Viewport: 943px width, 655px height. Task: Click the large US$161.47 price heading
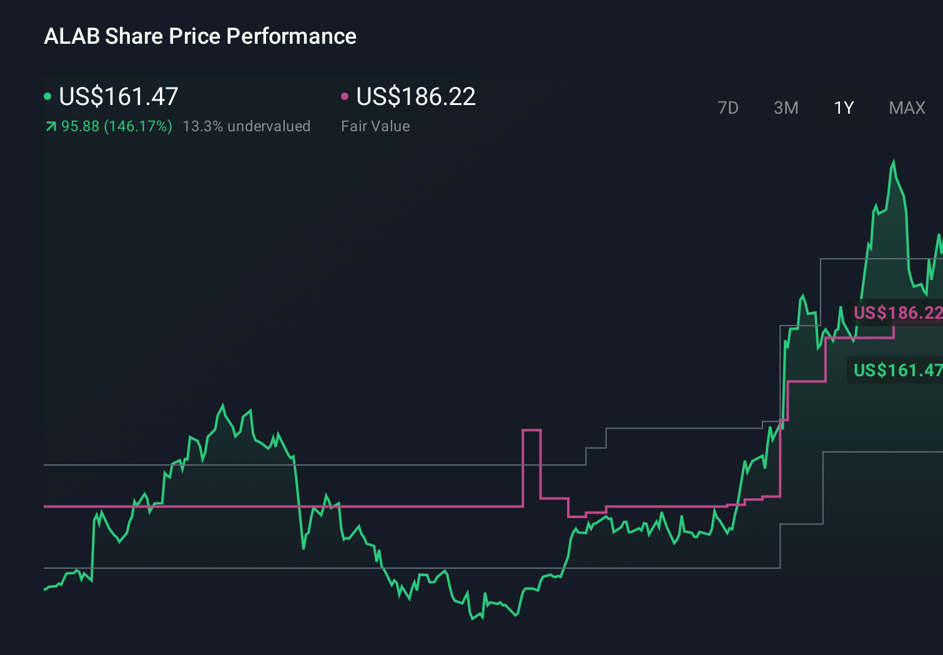coord(119,96)
